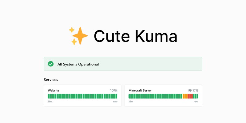The width and height of the screenshot is (246, 123).
Task: Click the 39m time label under Website
Action: [50, 101]
